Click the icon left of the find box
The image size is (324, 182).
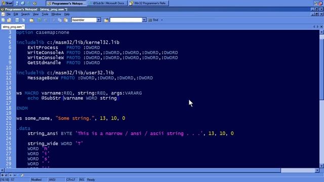pos(106,20)
